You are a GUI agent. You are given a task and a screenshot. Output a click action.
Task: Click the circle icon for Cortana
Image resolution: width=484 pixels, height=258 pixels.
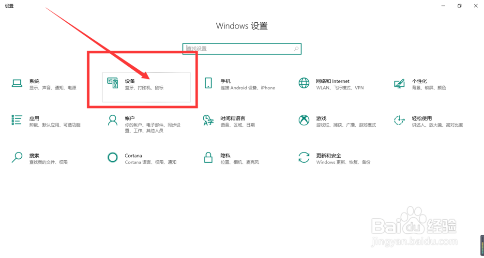[113, 157]
